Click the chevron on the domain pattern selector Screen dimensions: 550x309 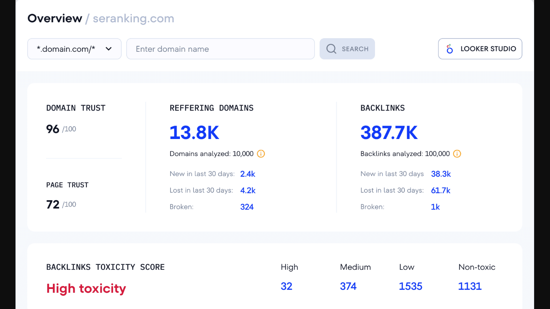108,49
